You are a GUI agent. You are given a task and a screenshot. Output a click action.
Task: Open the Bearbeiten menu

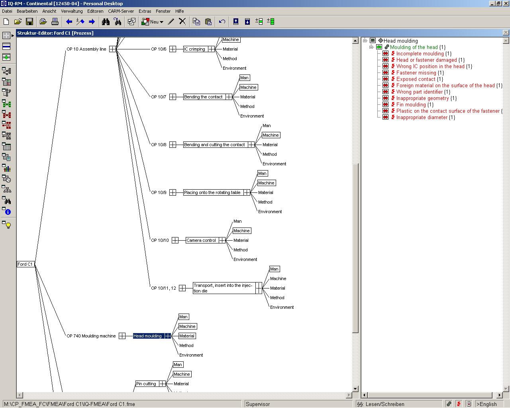point(27,11)
